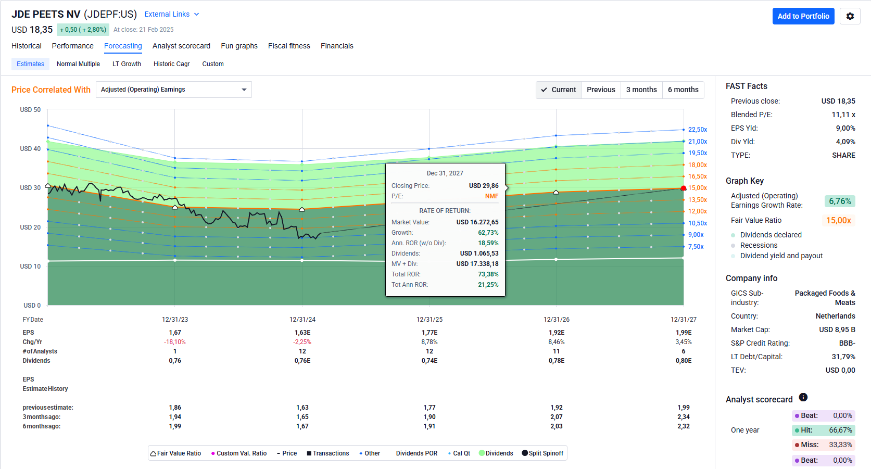Click Add to Portfolio button
The width and height of the screenshot is (871, 469).
tap(803, 16)
